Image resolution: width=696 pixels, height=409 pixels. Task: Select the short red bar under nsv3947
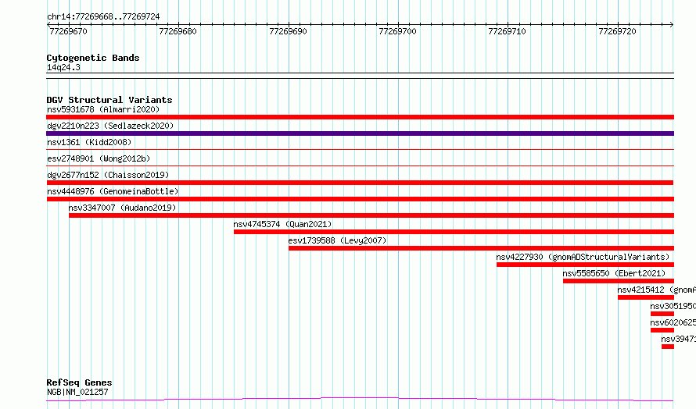[668, 347]
